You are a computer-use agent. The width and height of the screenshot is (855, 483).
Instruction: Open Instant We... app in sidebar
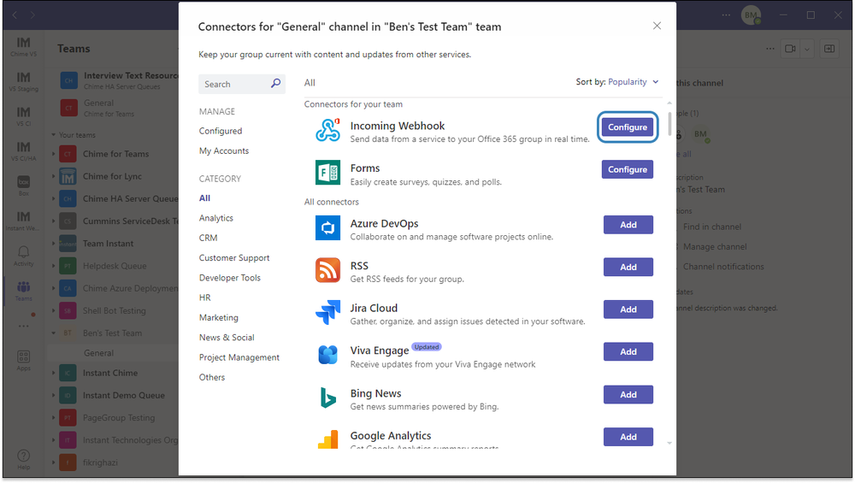pyautogui.click(x=23, y=221)
